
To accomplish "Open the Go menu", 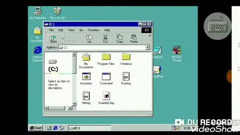I will 81,30.
